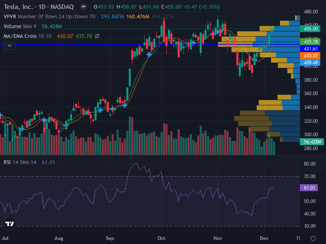Click the RSI 14 SMA 14 label
Screen dimensions: 326x244
click(x=20, y=162)
